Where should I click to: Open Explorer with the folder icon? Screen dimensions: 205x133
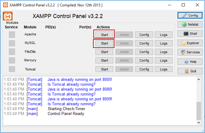click(x=190, y=43)
